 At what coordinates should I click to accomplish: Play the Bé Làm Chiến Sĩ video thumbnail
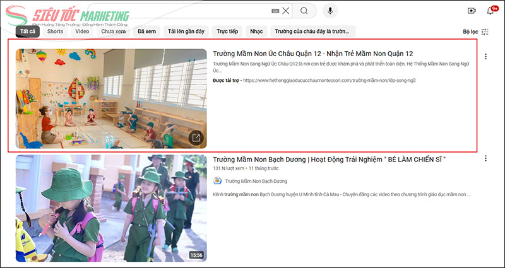tap(111, 207)
